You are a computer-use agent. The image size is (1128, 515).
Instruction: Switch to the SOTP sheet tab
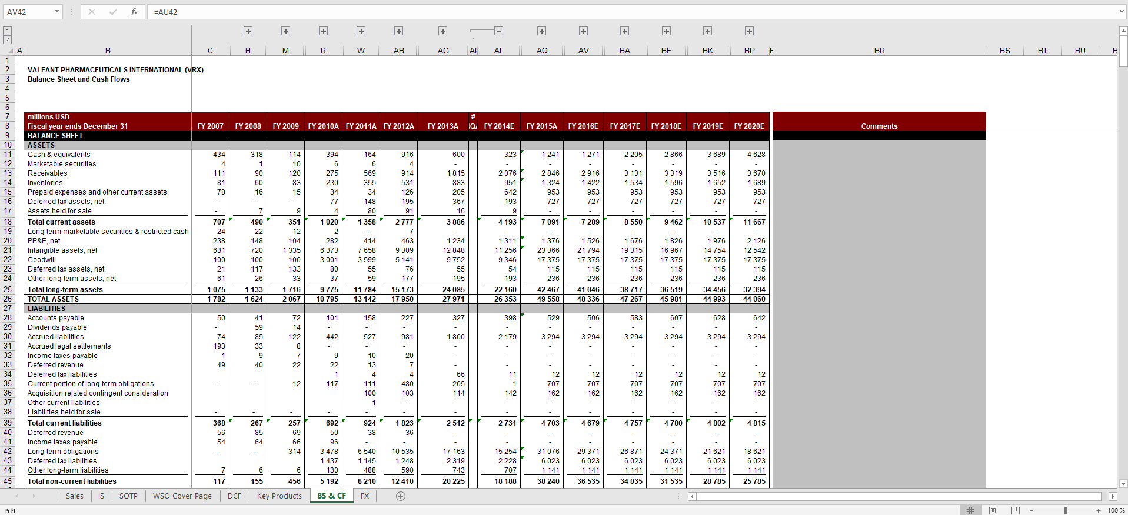coord(128,496)
